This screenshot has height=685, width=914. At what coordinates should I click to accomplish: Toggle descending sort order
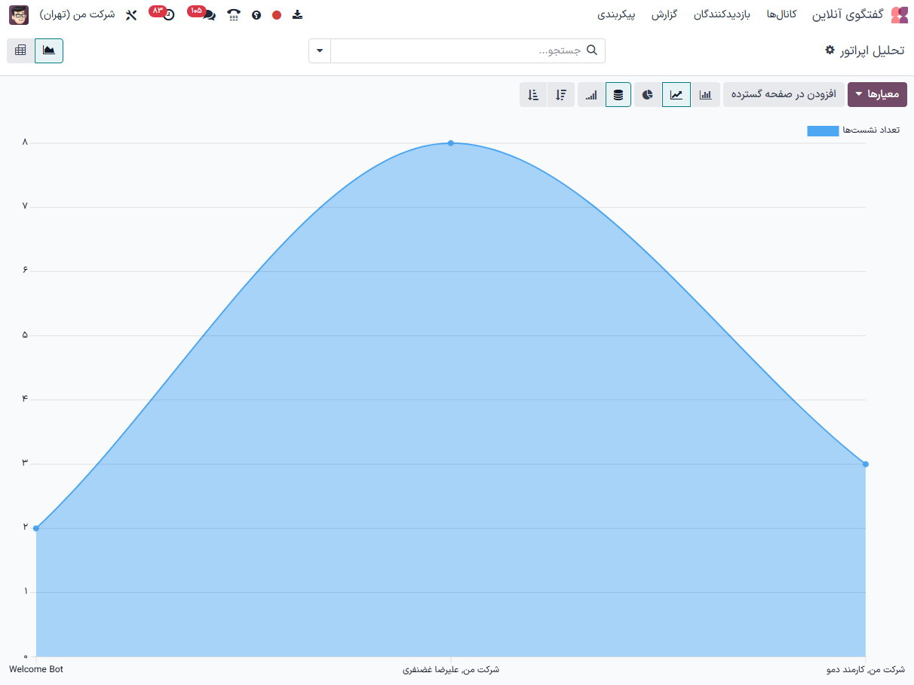coord(561,95)
